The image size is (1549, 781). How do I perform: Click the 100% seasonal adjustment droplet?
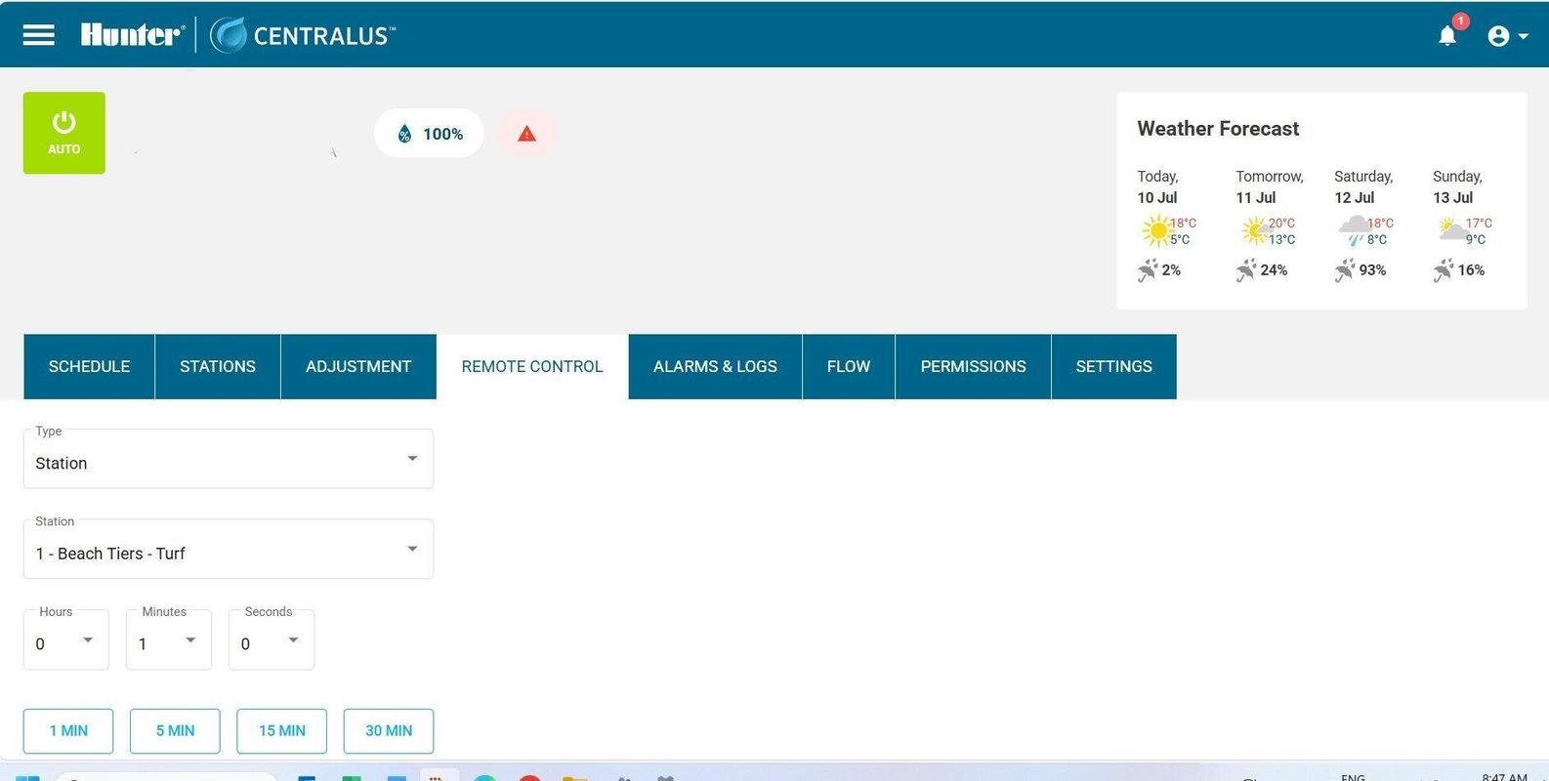point(429,134)
